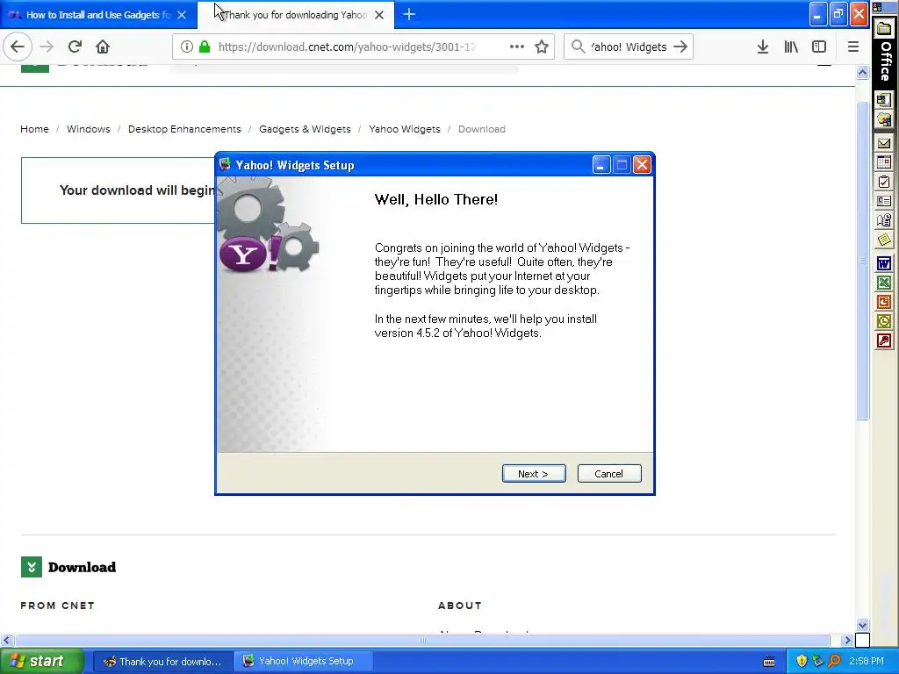Create New Message from Office bar envelope
Image resolution: width=899 pixels, height=674 pixels.
884,143
